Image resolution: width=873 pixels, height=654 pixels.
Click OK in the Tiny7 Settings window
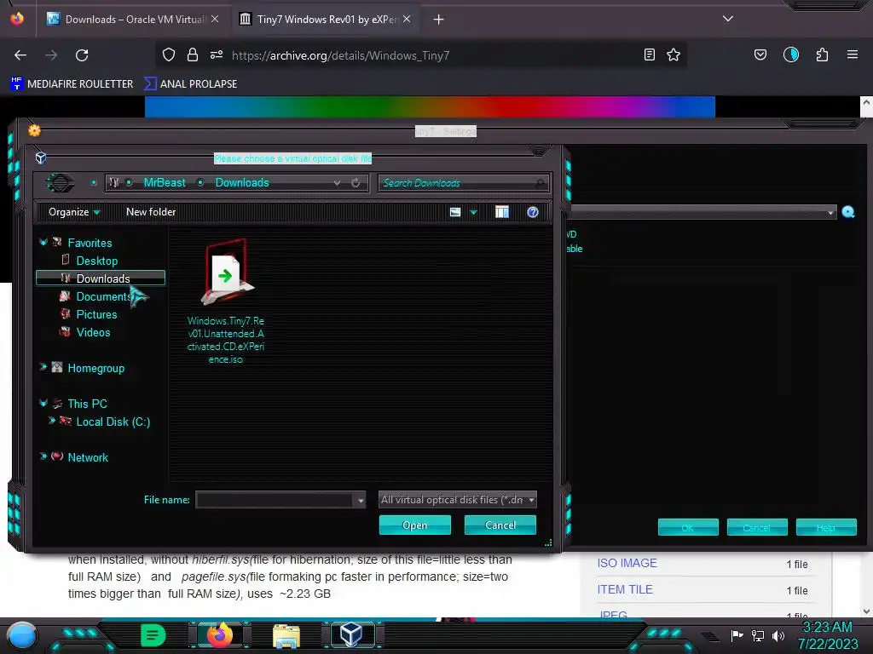pos(688,527)
